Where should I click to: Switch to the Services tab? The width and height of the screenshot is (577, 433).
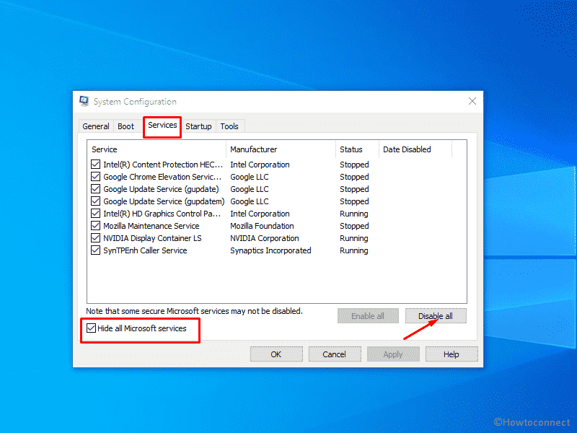[x=162, y=126]
